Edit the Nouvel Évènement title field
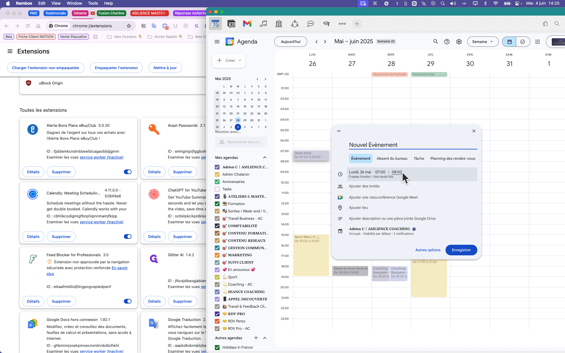Image resolution: width=565 pixels, height=353 pixels. [x=413, y=145]
